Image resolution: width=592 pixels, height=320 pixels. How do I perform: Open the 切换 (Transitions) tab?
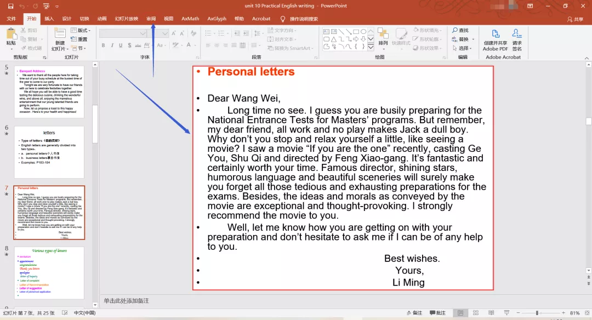84,19
